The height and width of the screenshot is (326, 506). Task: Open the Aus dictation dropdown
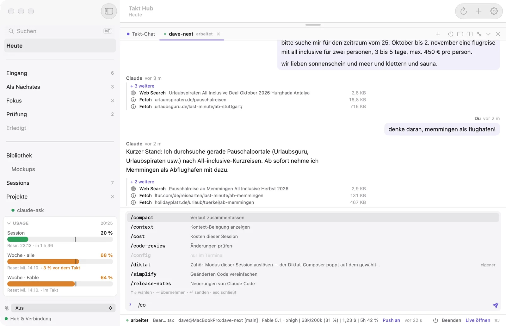63,308
